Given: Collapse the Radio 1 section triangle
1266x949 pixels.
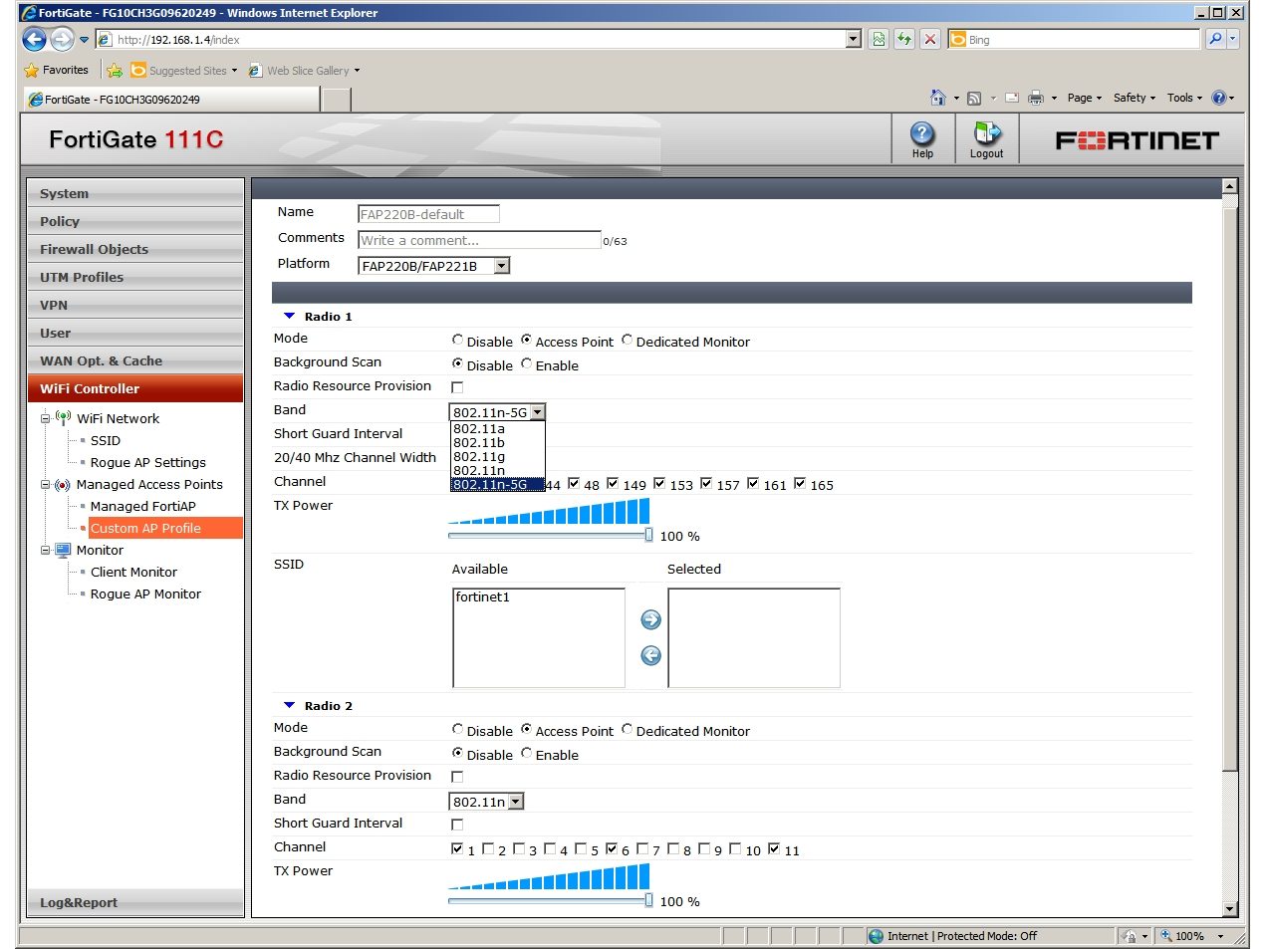Looking at the screenshot, I should [290, 317].
